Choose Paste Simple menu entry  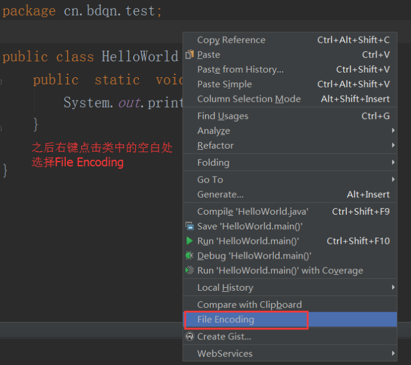pyautogui.click(x=290, y=84)
